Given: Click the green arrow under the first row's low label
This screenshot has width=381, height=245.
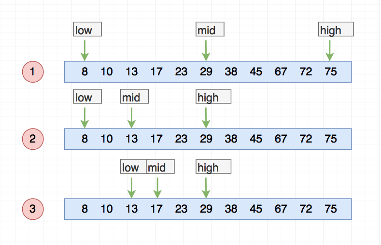Looking at the screenshot, I should click(x=85, y=51).
